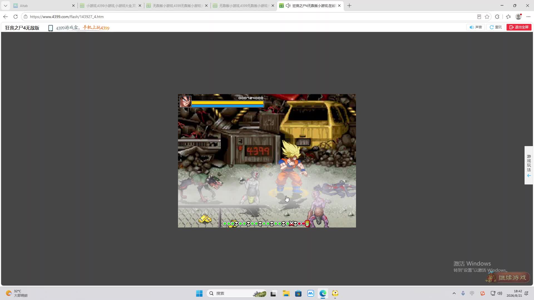View site security information lock icon
534x300 pixels.
click(26, 17)
